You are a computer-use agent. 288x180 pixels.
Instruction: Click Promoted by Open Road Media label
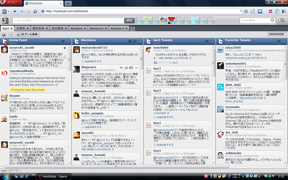[28, 90]
